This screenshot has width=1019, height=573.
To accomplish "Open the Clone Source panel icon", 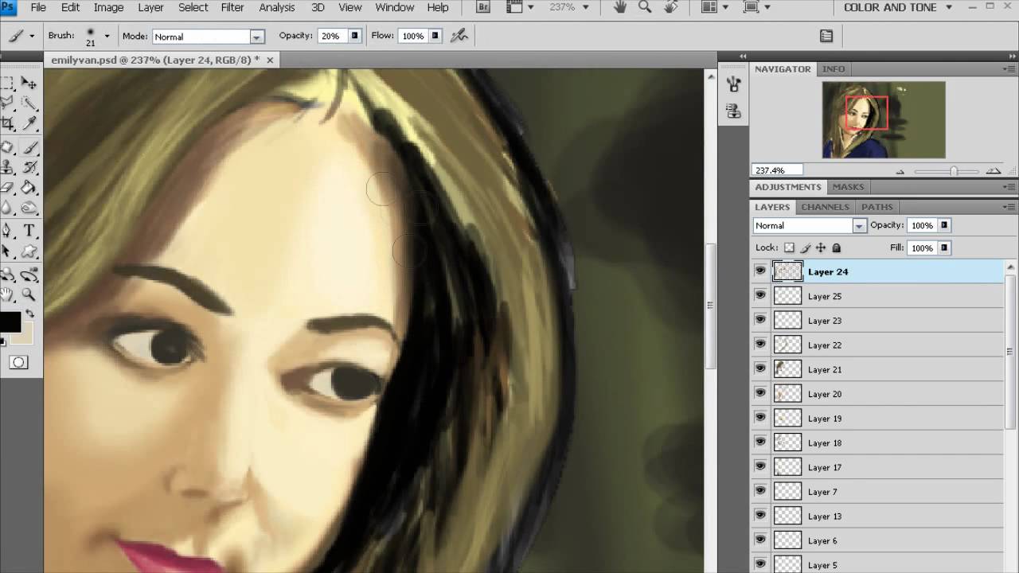I will click(733, 111).
